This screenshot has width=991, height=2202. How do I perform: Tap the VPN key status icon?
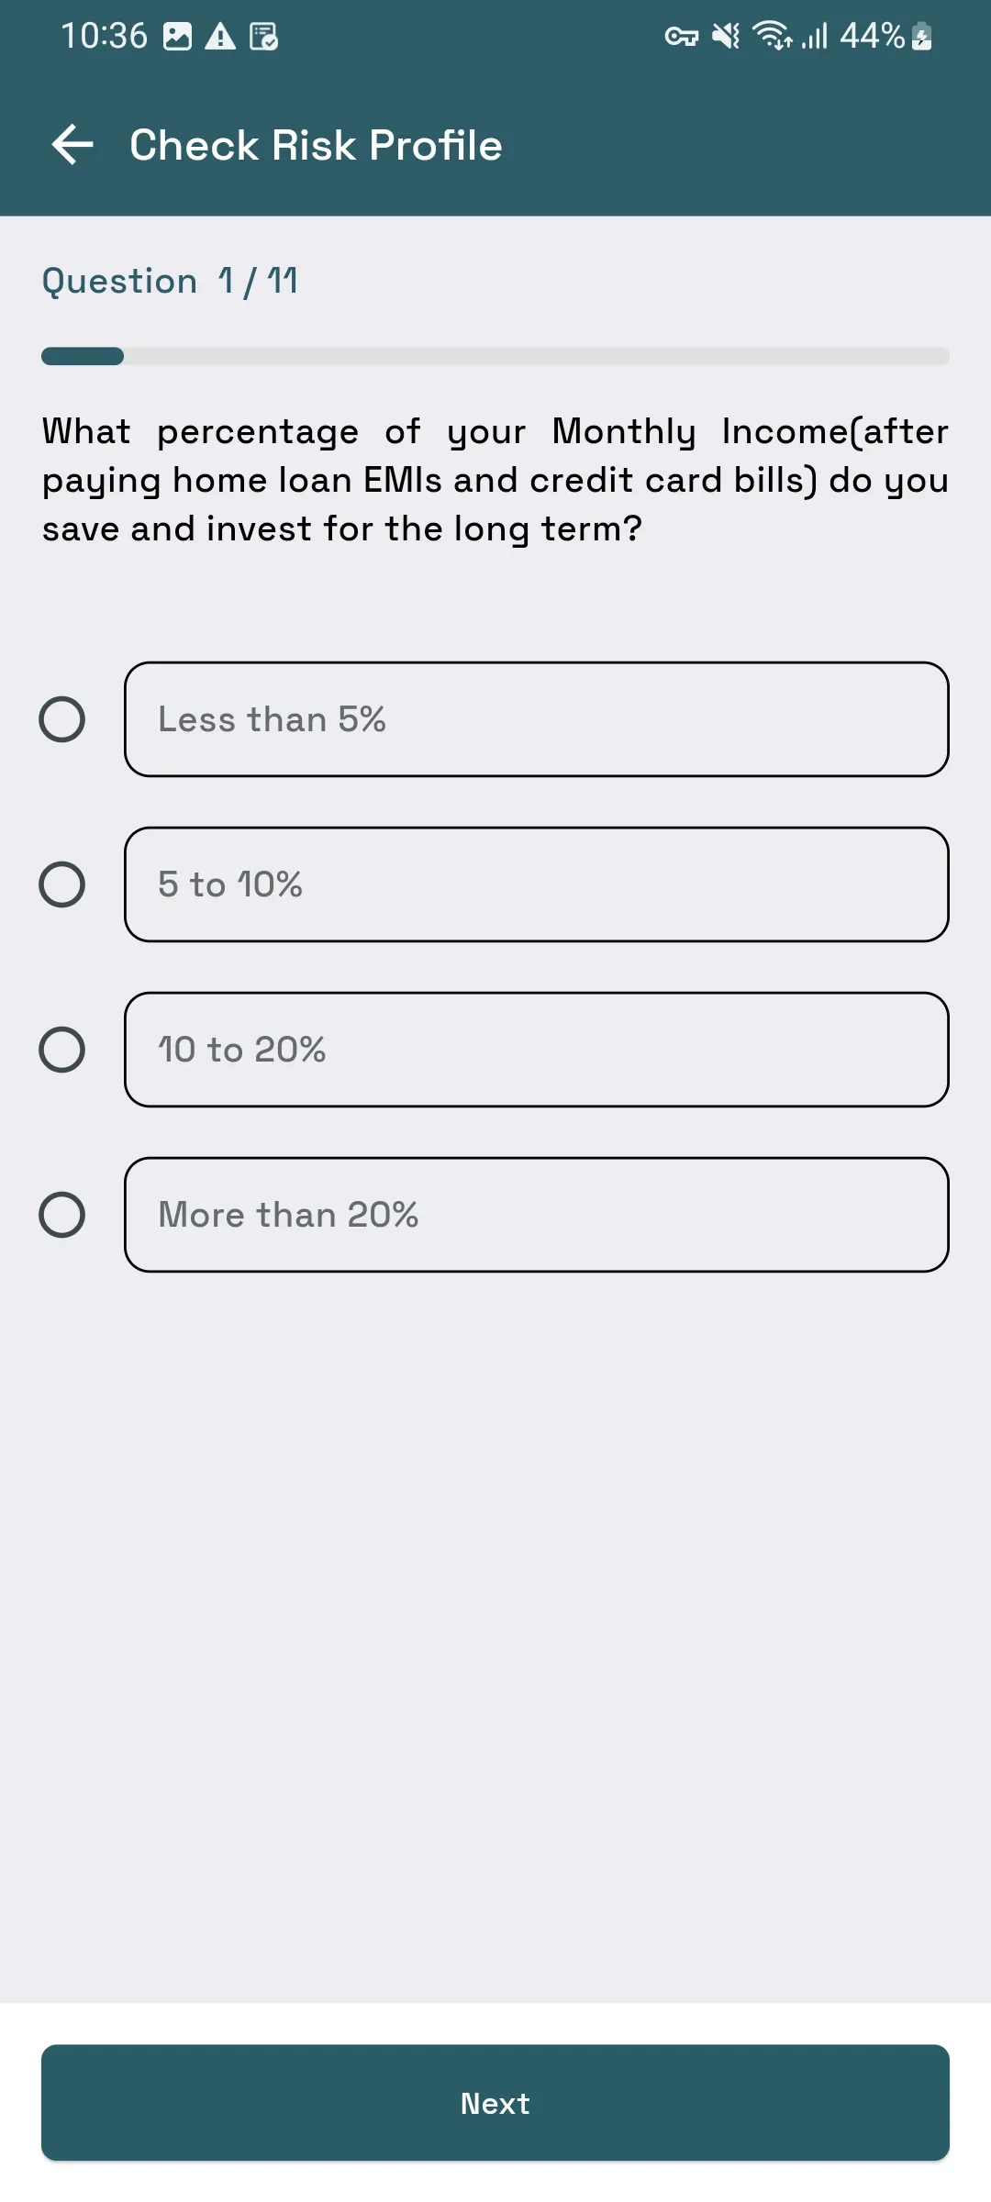[681, 37]
